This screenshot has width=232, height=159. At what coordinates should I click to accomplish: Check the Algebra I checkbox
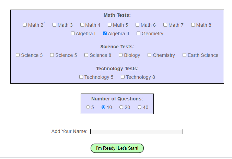[x=73, y=34]
